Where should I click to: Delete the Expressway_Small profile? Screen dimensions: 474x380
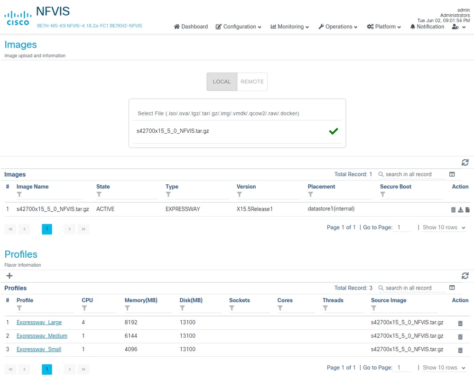coord(460,350)
